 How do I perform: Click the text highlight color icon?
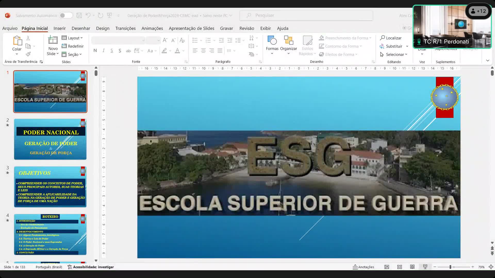pyautogui.click(x=164, y=51)
